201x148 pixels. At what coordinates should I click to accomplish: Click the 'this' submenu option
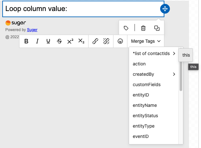tap(186, 55)
